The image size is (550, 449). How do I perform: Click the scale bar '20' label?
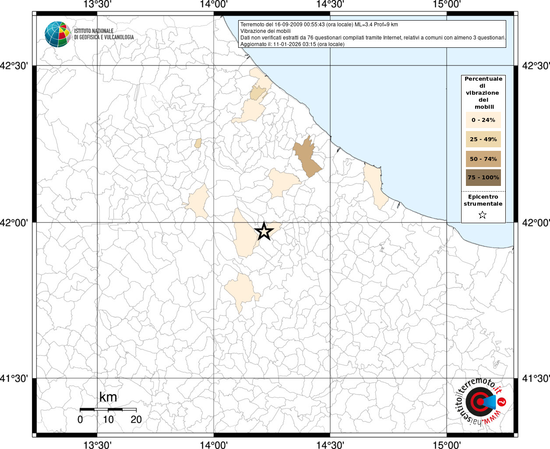[136, 420]
